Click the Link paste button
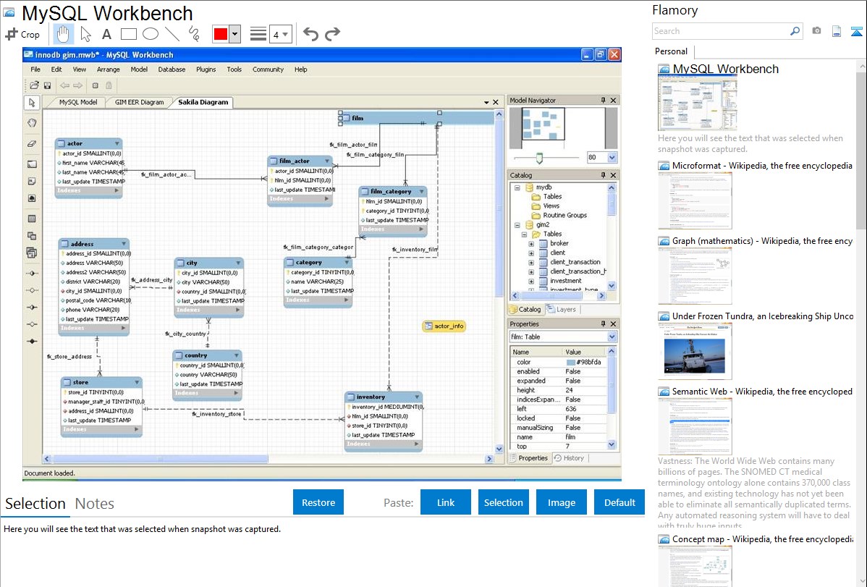Image resolution: width=867 pixels, height=587 pixels. click(446, 502)
